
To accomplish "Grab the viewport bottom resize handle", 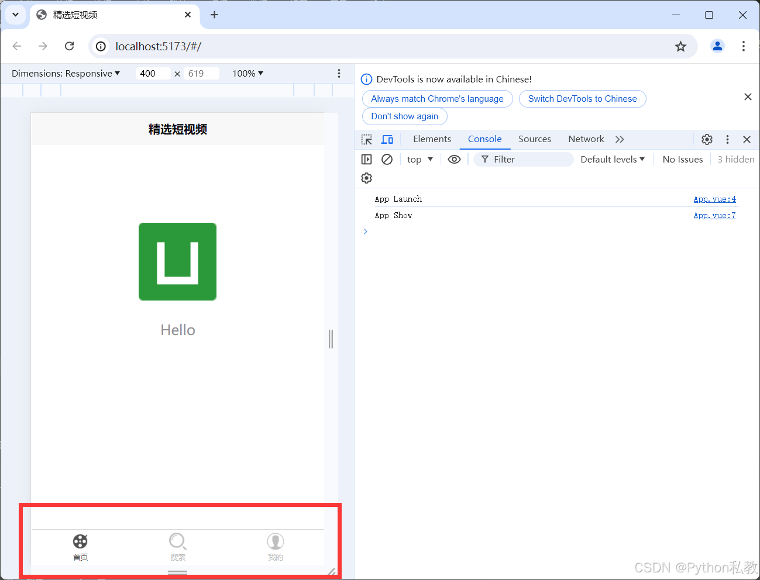I will 178,572.
